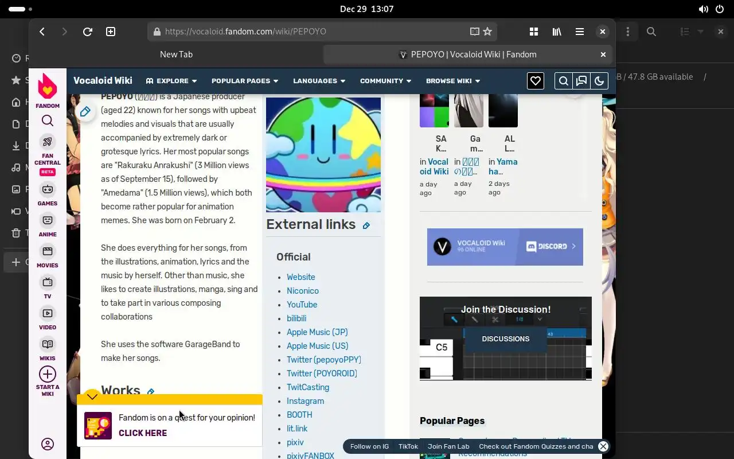734x459 pixels.
Task: Open the kebab menu in background Files window
Action: pos(628,32)
